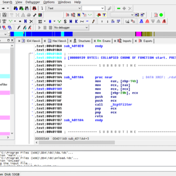Open the Text search type dropdown

click(64, 8)
